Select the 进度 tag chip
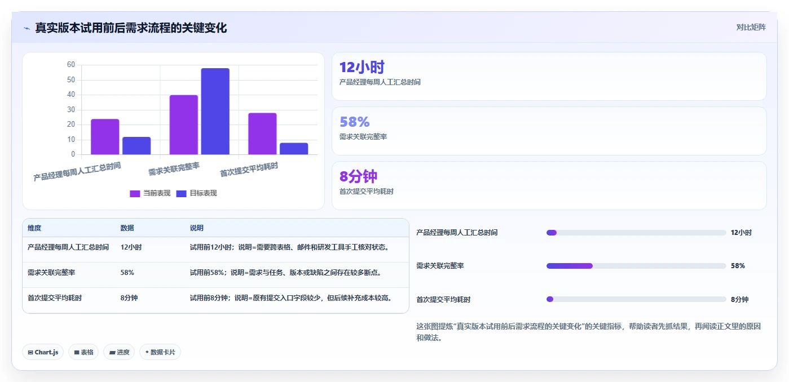This screenshot has height=382, width=789. click(119, 352)
